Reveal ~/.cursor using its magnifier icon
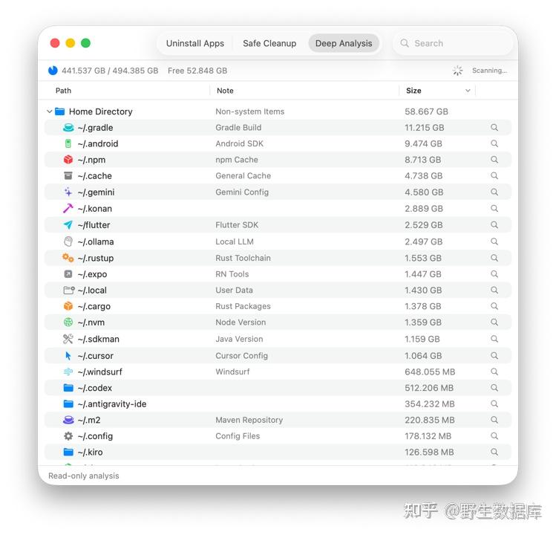This screenshot has width=556, height=535. [494, 355]
